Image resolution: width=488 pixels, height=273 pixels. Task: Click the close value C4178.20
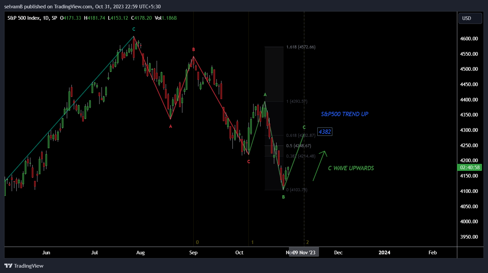[141, 18]
